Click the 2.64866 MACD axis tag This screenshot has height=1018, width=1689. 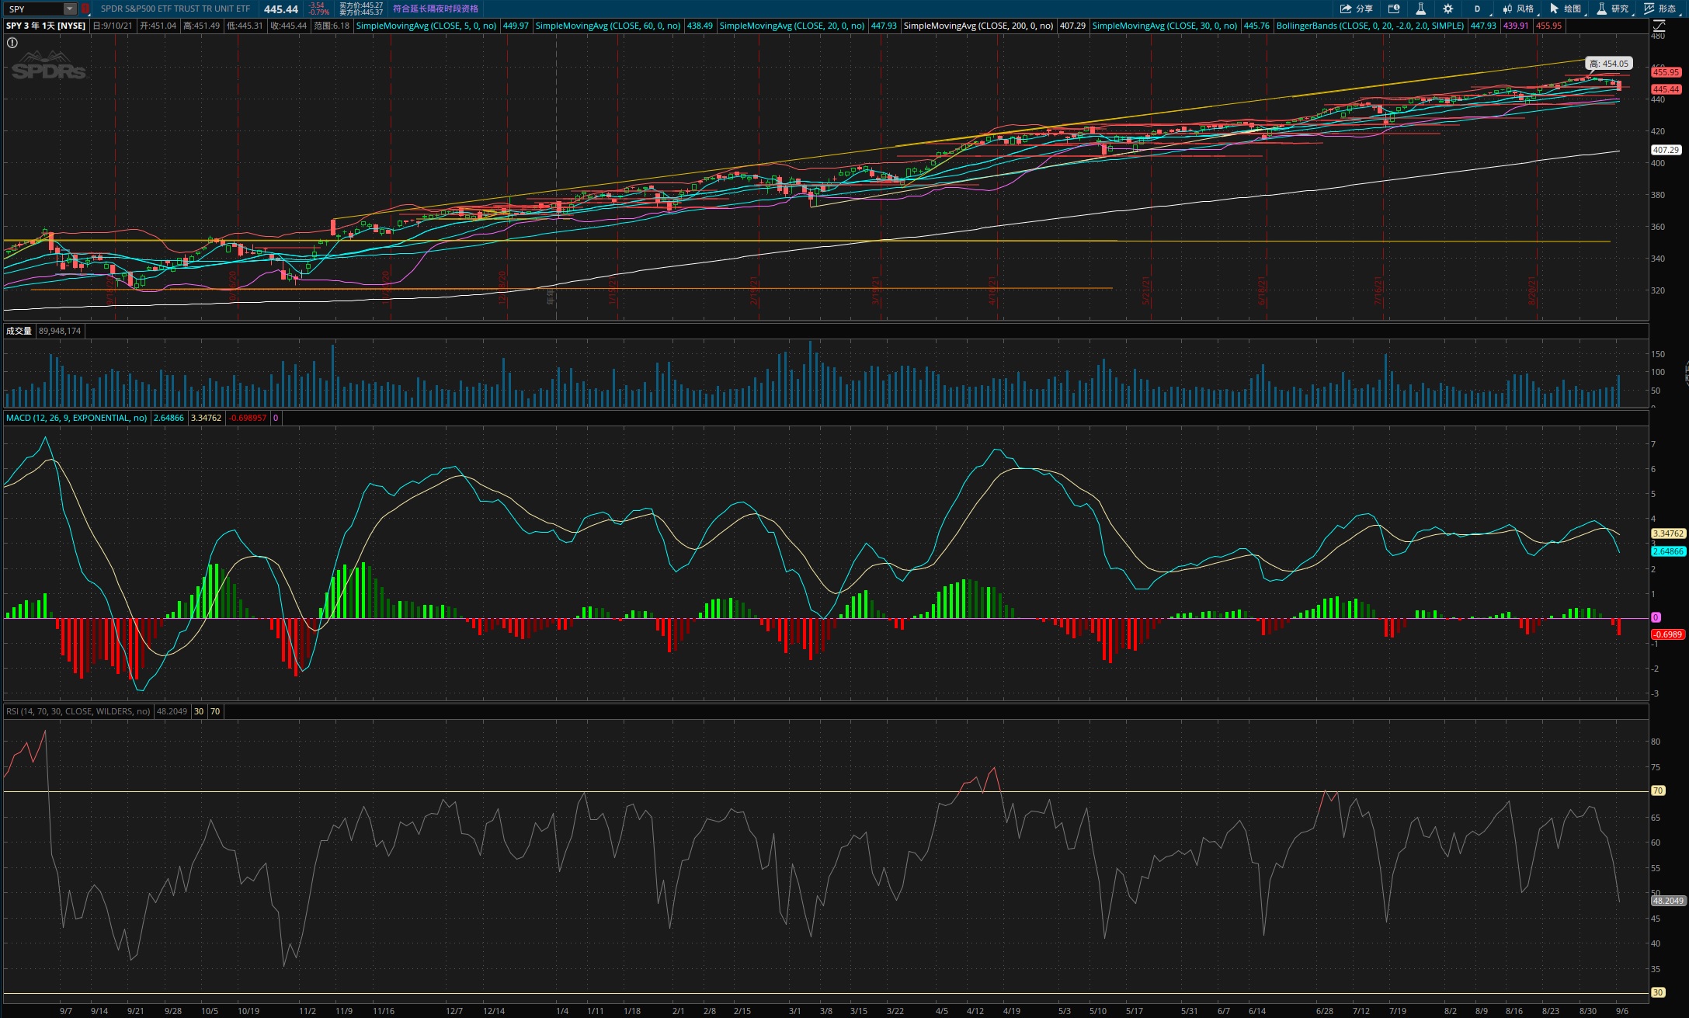[1668, 551]
